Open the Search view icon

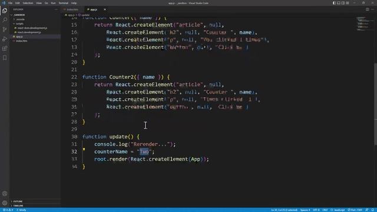coord(5,20)
